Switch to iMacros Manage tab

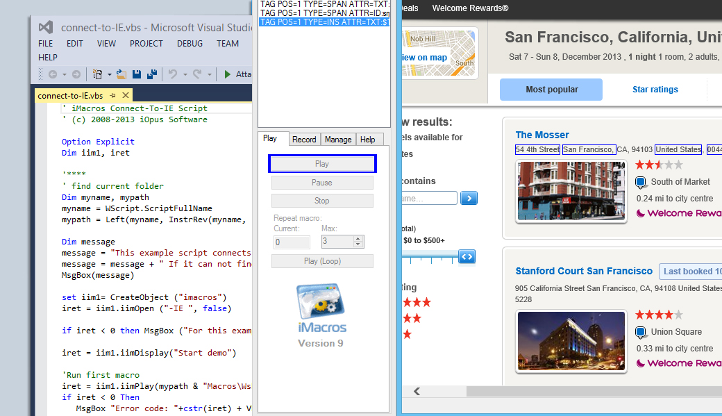tap(338, 139)
